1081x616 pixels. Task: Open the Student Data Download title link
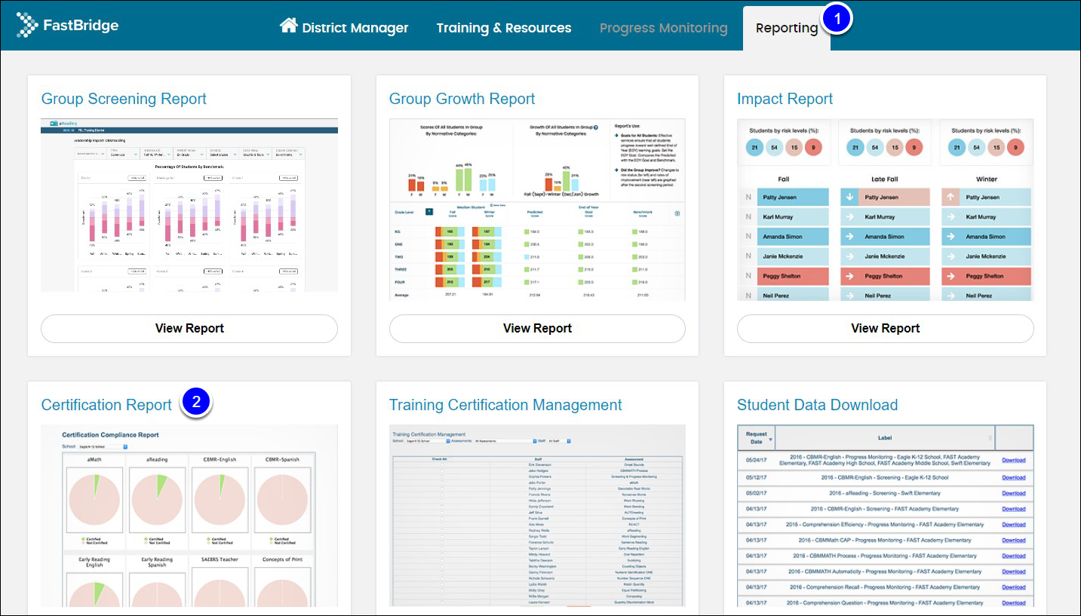(817, 405)
